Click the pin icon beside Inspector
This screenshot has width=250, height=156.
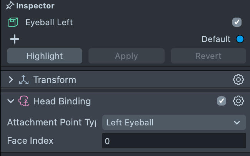tap(10, 6)
